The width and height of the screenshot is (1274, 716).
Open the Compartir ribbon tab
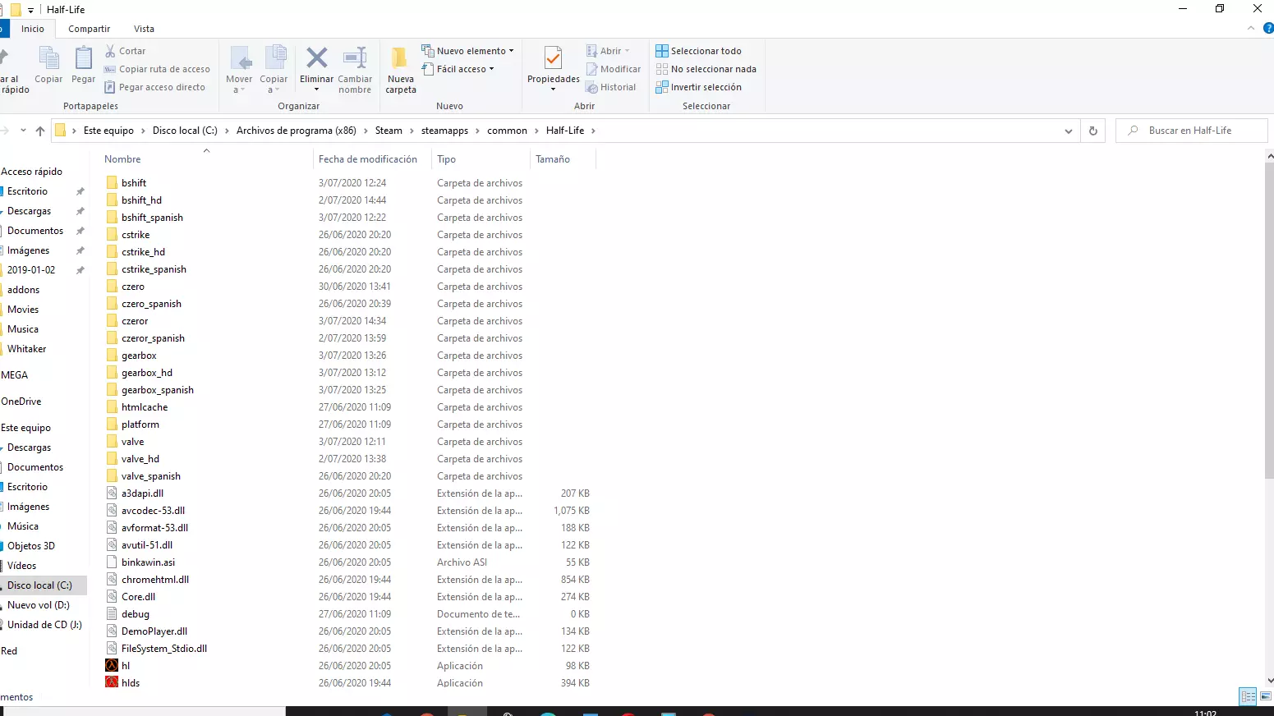tap(89, 29)
